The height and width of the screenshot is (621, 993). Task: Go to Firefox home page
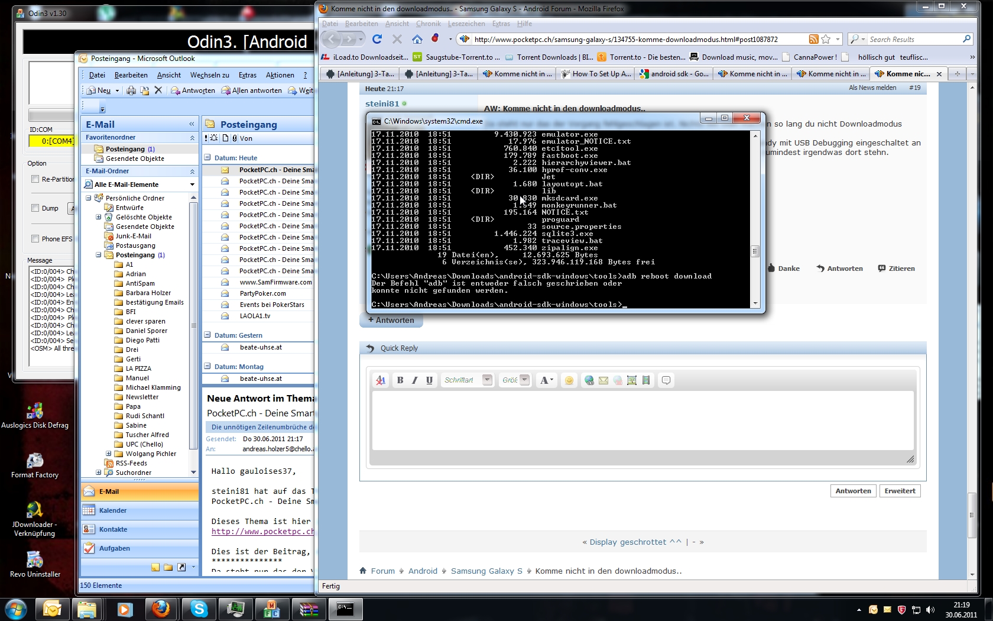point(417,39)
